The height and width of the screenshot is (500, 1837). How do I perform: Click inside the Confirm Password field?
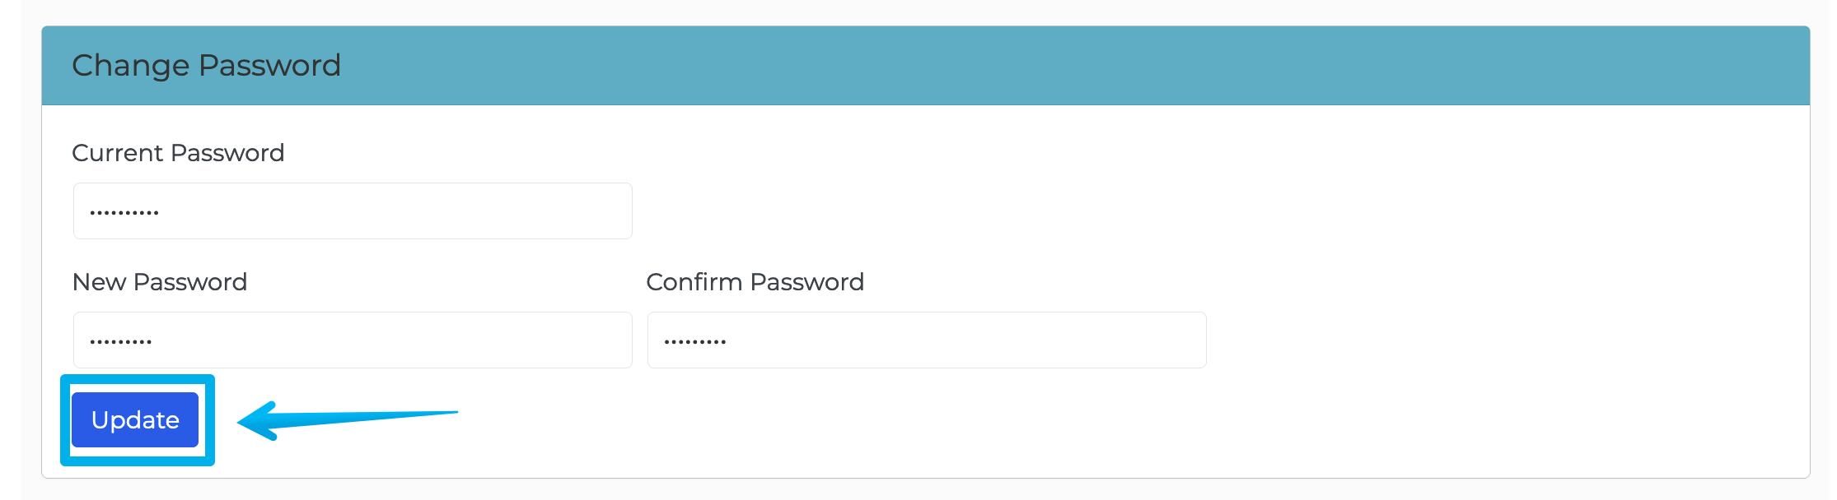tap(926, 340)
